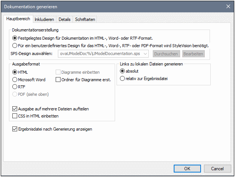
Task: Toggle 'Ausgabe auf mehrere Dateien aufteilen'
Action: 15,109
